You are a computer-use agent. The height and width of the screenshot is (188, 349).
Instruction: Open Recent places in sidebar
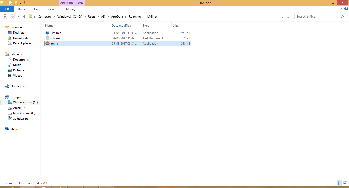22,43
